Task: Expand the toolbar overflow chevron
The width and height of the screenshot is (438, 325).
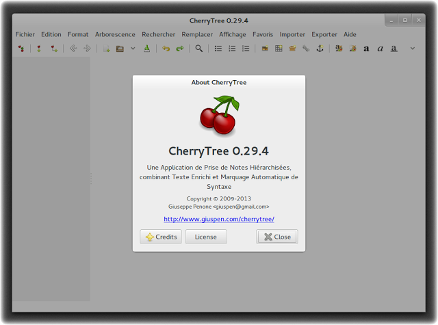Action: (413, 49)
